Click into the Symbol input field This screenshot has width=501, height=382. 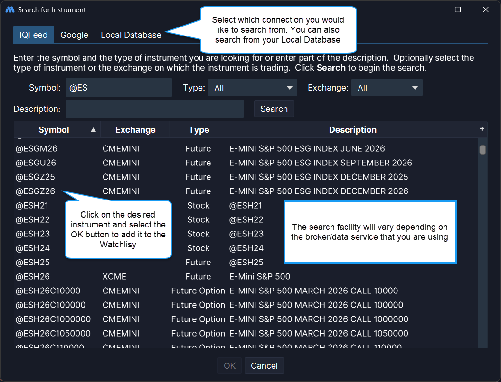(119, 88)
